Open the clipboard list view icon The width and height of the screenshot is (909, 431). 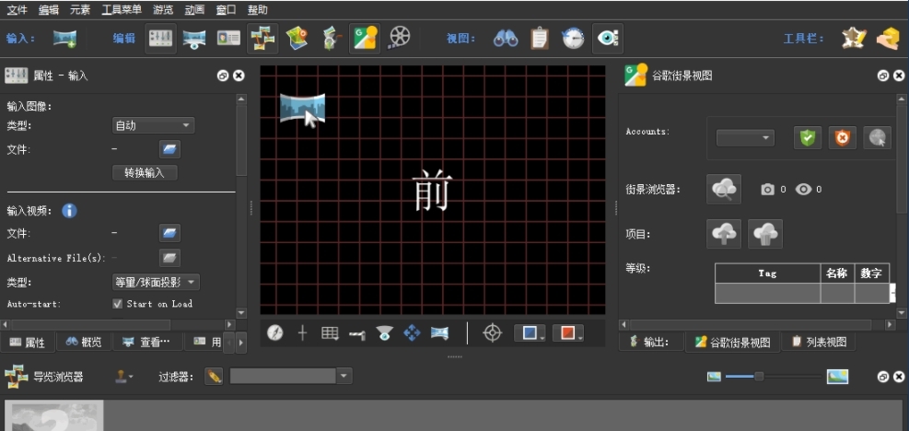point(539,39)
